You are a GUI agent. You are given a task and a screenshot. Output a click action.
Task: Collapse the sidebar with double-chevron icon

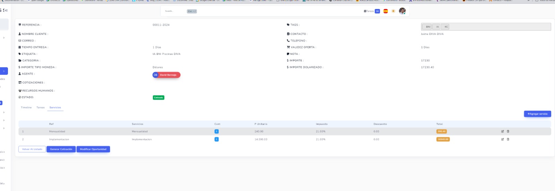(6, 10)
